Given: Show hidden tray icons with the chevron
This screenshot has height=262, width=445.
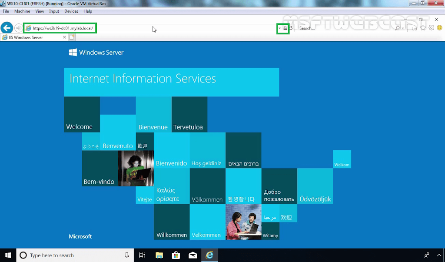Looking at the screenshot, I should (x=439, y=255).
